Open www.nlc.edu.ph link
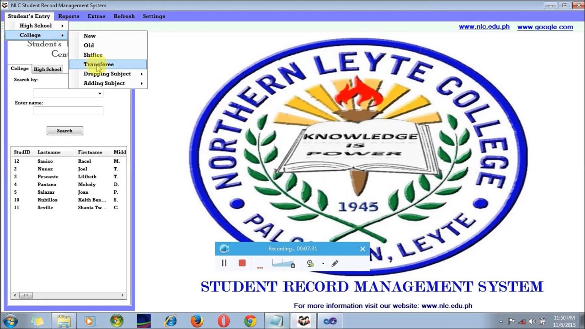The image size is (585, 329). coord(484,27)
